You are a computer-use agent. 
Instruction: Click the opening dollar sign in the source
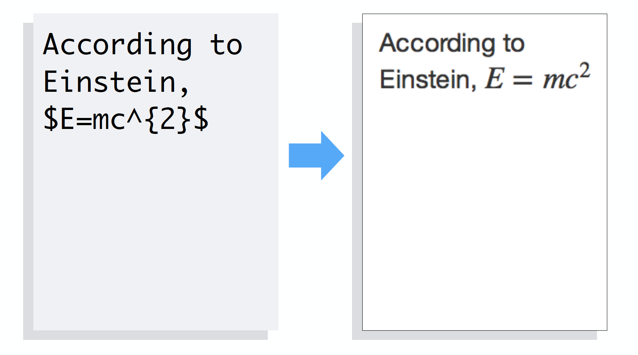point(51,119)
